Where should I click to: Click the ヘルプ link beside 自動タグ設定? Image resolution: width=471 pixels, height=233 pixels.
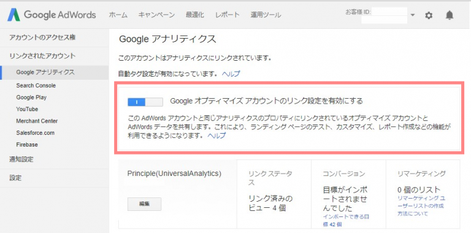coord(231,74)
